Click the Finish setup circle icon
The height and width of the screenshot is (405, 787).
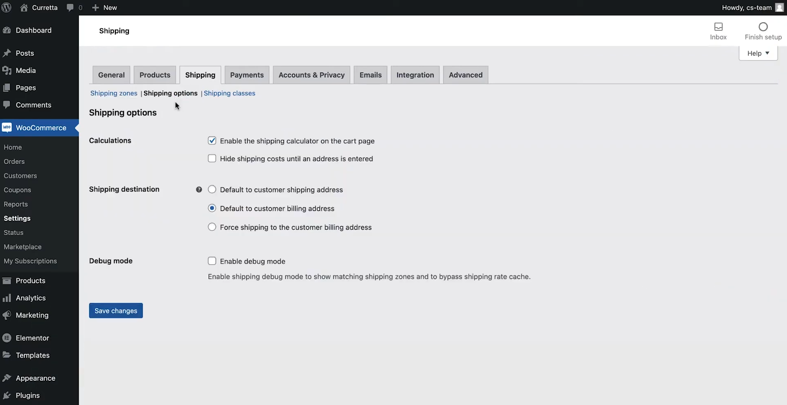tap(763, 27)
